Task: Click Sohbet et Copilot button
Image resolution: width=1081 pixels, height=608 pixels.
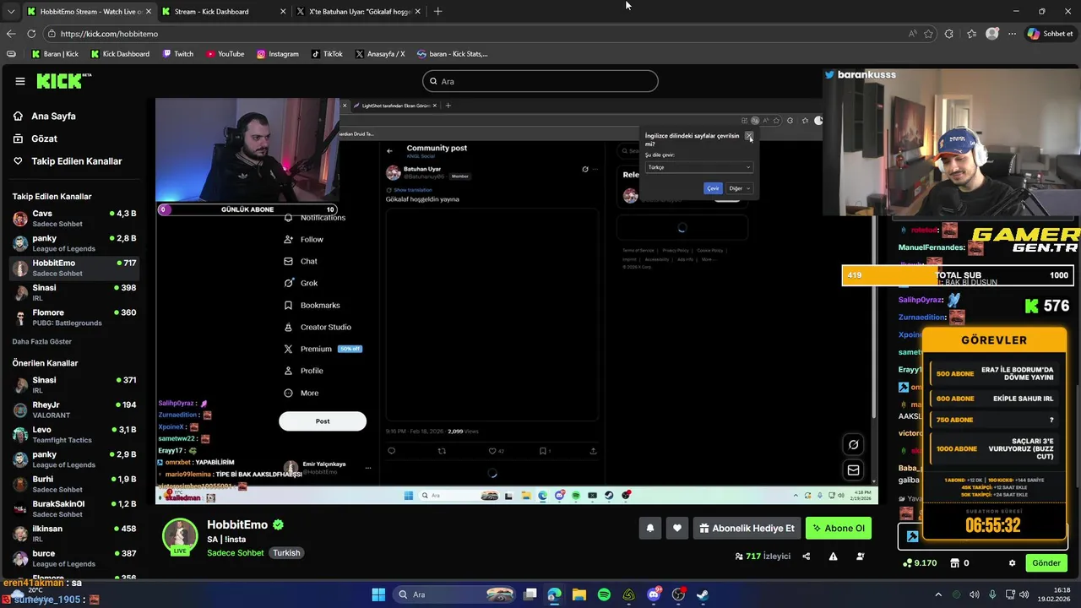Action: click(x=1051, y=34)
